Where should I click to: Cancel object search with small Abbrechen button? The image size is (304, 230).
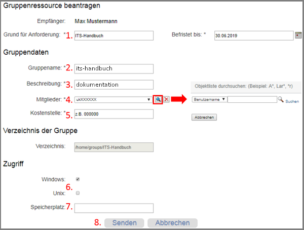pos(204,117)
